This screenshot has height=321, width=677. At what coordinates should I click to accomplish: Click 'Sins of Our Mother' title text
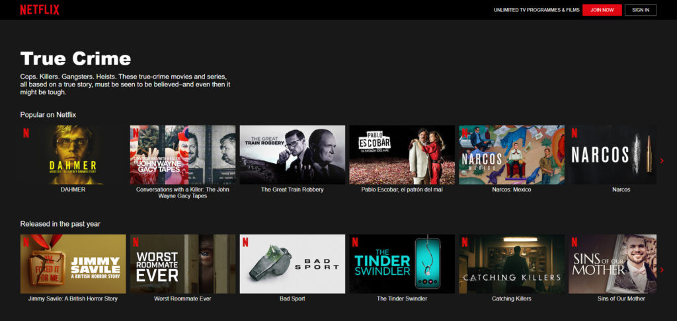(x=621, y=299)
